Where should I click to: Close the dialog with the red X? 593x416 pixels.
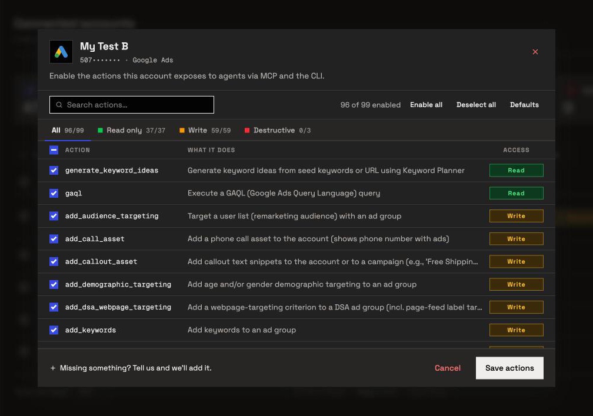tap(535, 52)
